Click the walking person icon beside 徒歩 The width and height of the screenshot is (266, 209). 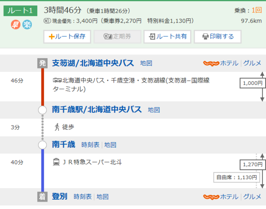[56, 127]
